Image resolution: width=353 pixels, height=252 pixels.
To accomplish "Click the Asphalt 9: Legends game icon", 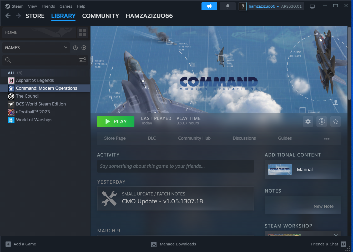I will pos(11,80).
